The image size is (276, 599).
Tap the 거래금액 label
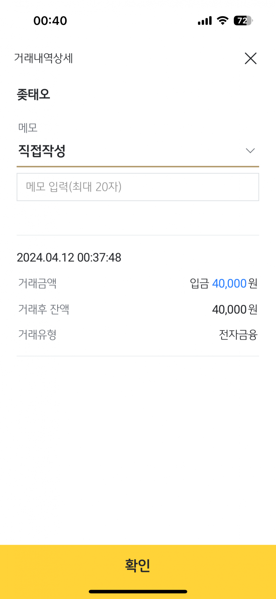pos(37,283)
